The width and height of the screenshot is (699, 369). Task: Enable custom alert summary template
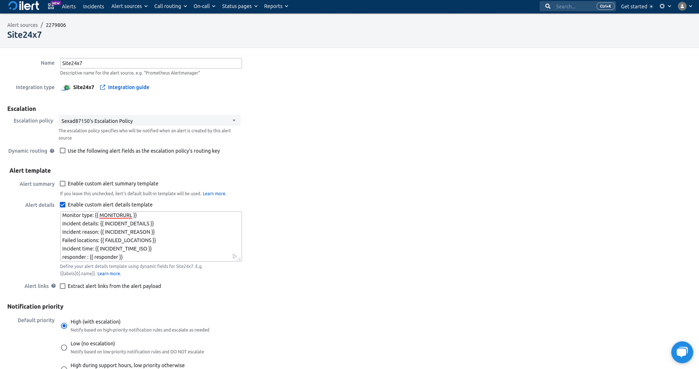(x=63, y=184)
